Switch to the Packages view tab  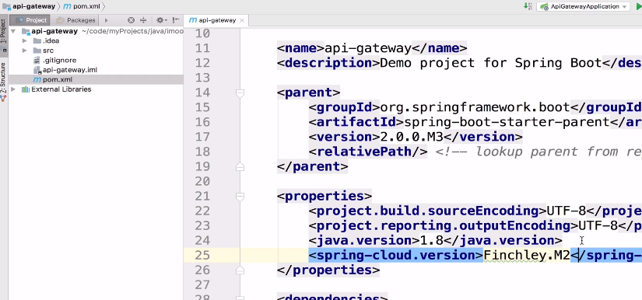point(75,20)
